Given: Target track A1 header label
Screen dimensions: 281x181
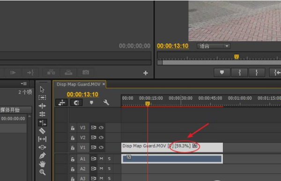Looking at the screenshot, I should [x=82, y=159].
